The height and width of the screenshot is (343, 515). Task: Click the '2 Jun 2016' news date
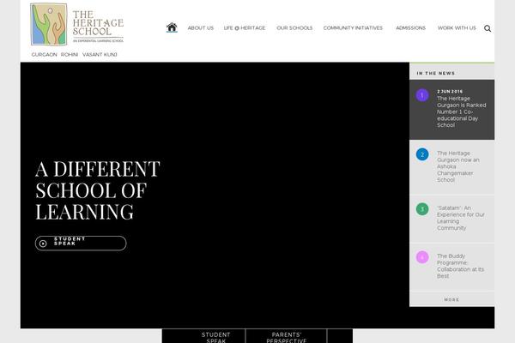[450, 91]
